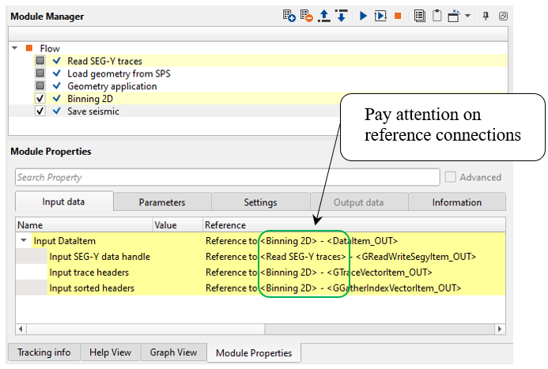Screen dimensions: 548x369
Task: Toggle the Read SEG-Y traces checkbox
Action: point(40,61)
